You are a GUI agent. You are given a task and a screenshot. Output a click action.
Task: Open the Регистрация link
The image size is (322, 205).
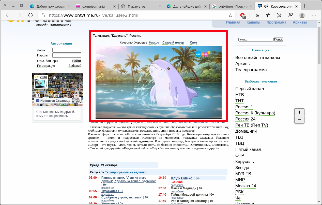pos(46,66)
